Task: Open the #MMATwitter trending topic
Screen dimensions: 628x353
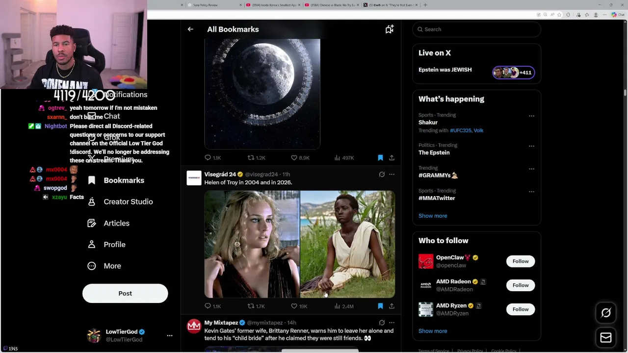Action: tap(437, 198)
